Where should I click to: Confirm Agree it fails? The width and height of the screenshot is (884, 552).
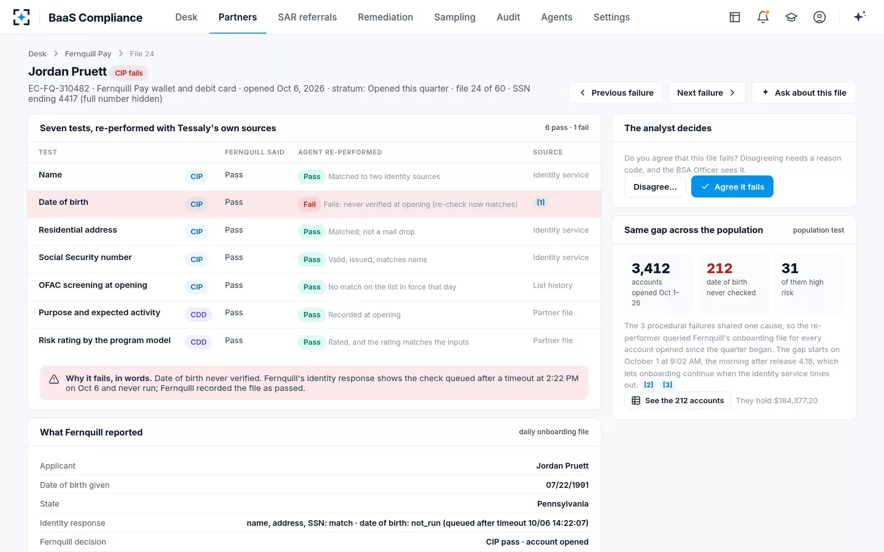pyautogui.click(x=732, y=186)
